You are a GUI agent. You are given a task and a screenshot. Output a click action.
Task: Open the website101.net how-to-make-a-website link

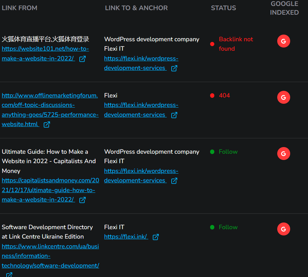[x=45, y=53]
